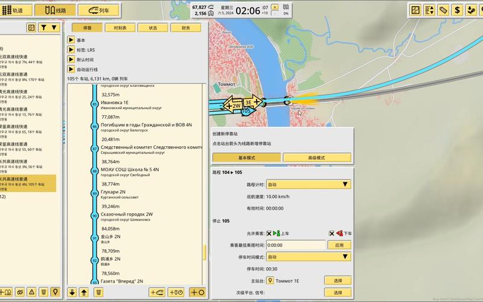The image size is (483, 302).
Task: Open the 列车 trains panel
Action: [98, 10]
